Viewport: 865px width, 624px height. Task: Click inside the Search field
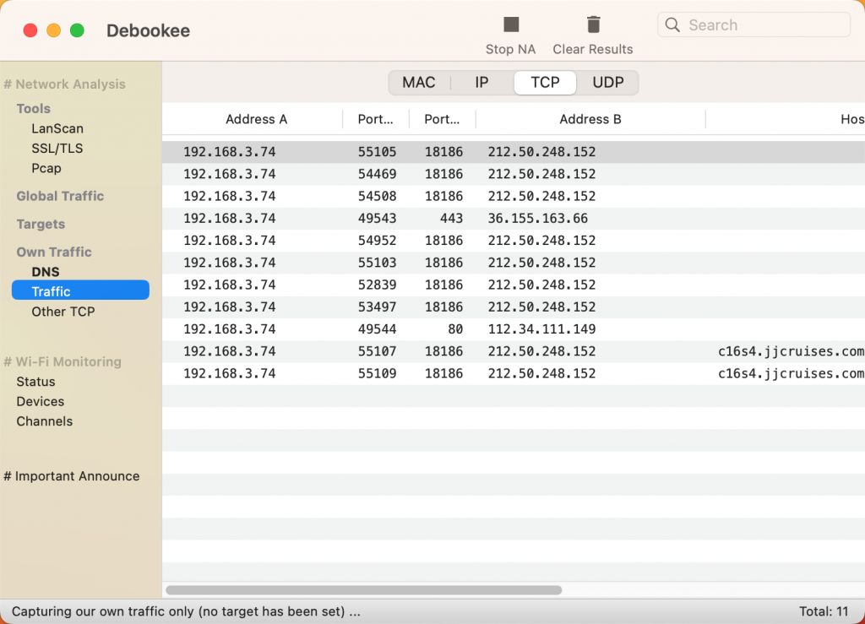752,24
